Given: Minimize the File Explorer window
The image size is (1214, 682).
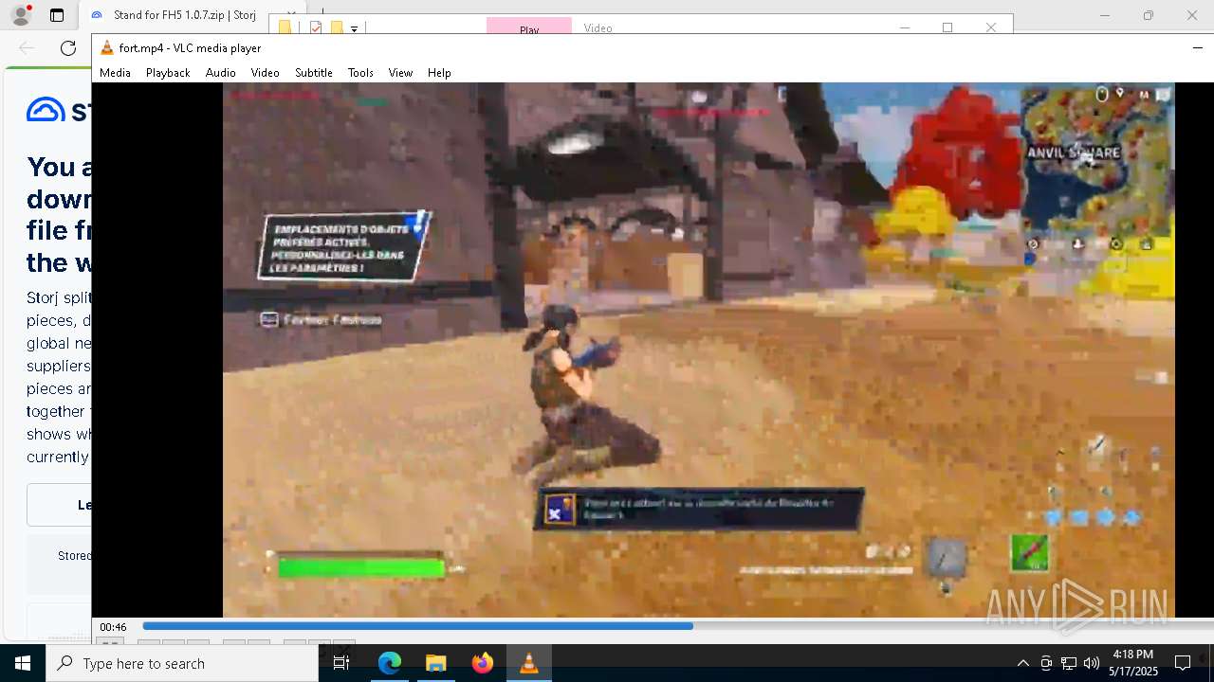Looking at the screenshot, I should 904,27.
